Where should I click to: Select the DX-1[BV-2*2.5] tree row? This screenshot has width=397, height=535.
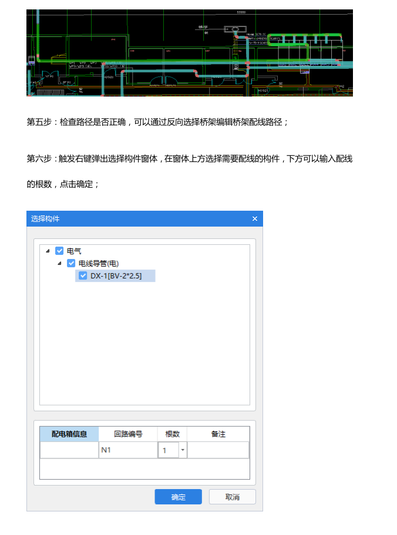116,275
